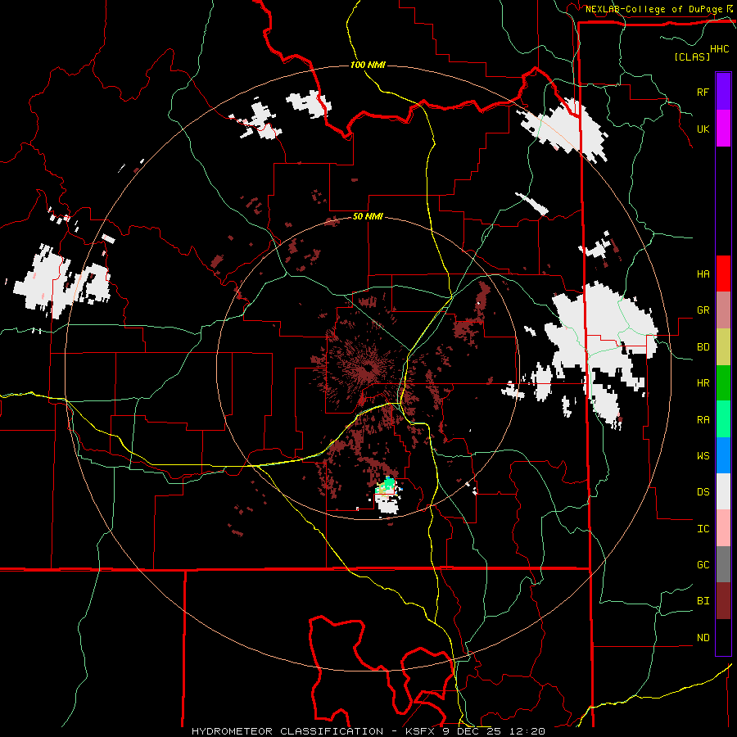Screen dimensions: 737x737
Task: Click the 'UK' legend label
Action: (x=703, y=129)
